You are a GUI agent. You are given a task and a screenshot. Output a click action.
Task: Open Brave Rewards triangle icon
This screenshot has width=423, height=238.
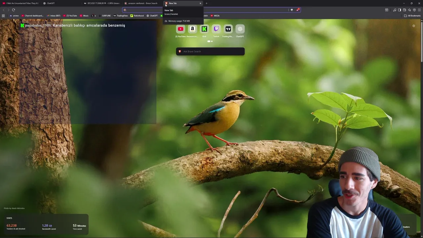tap(298, 10)
